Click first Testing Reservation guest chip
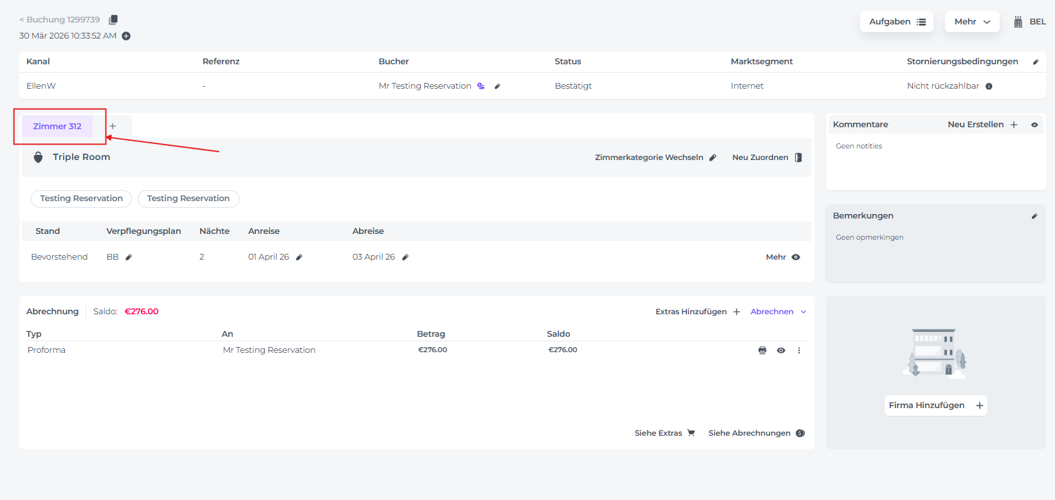 [x=81, y=199]
